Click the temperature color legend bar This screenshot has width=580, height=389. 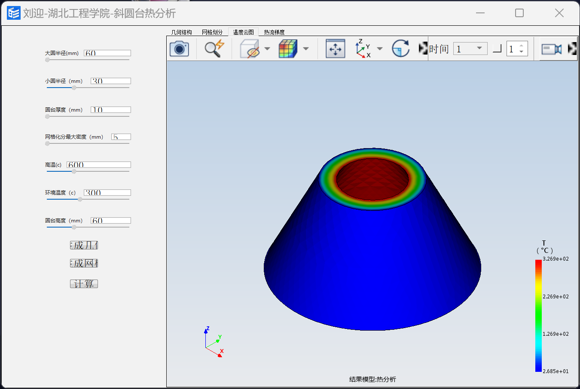[x=538, y=316]
